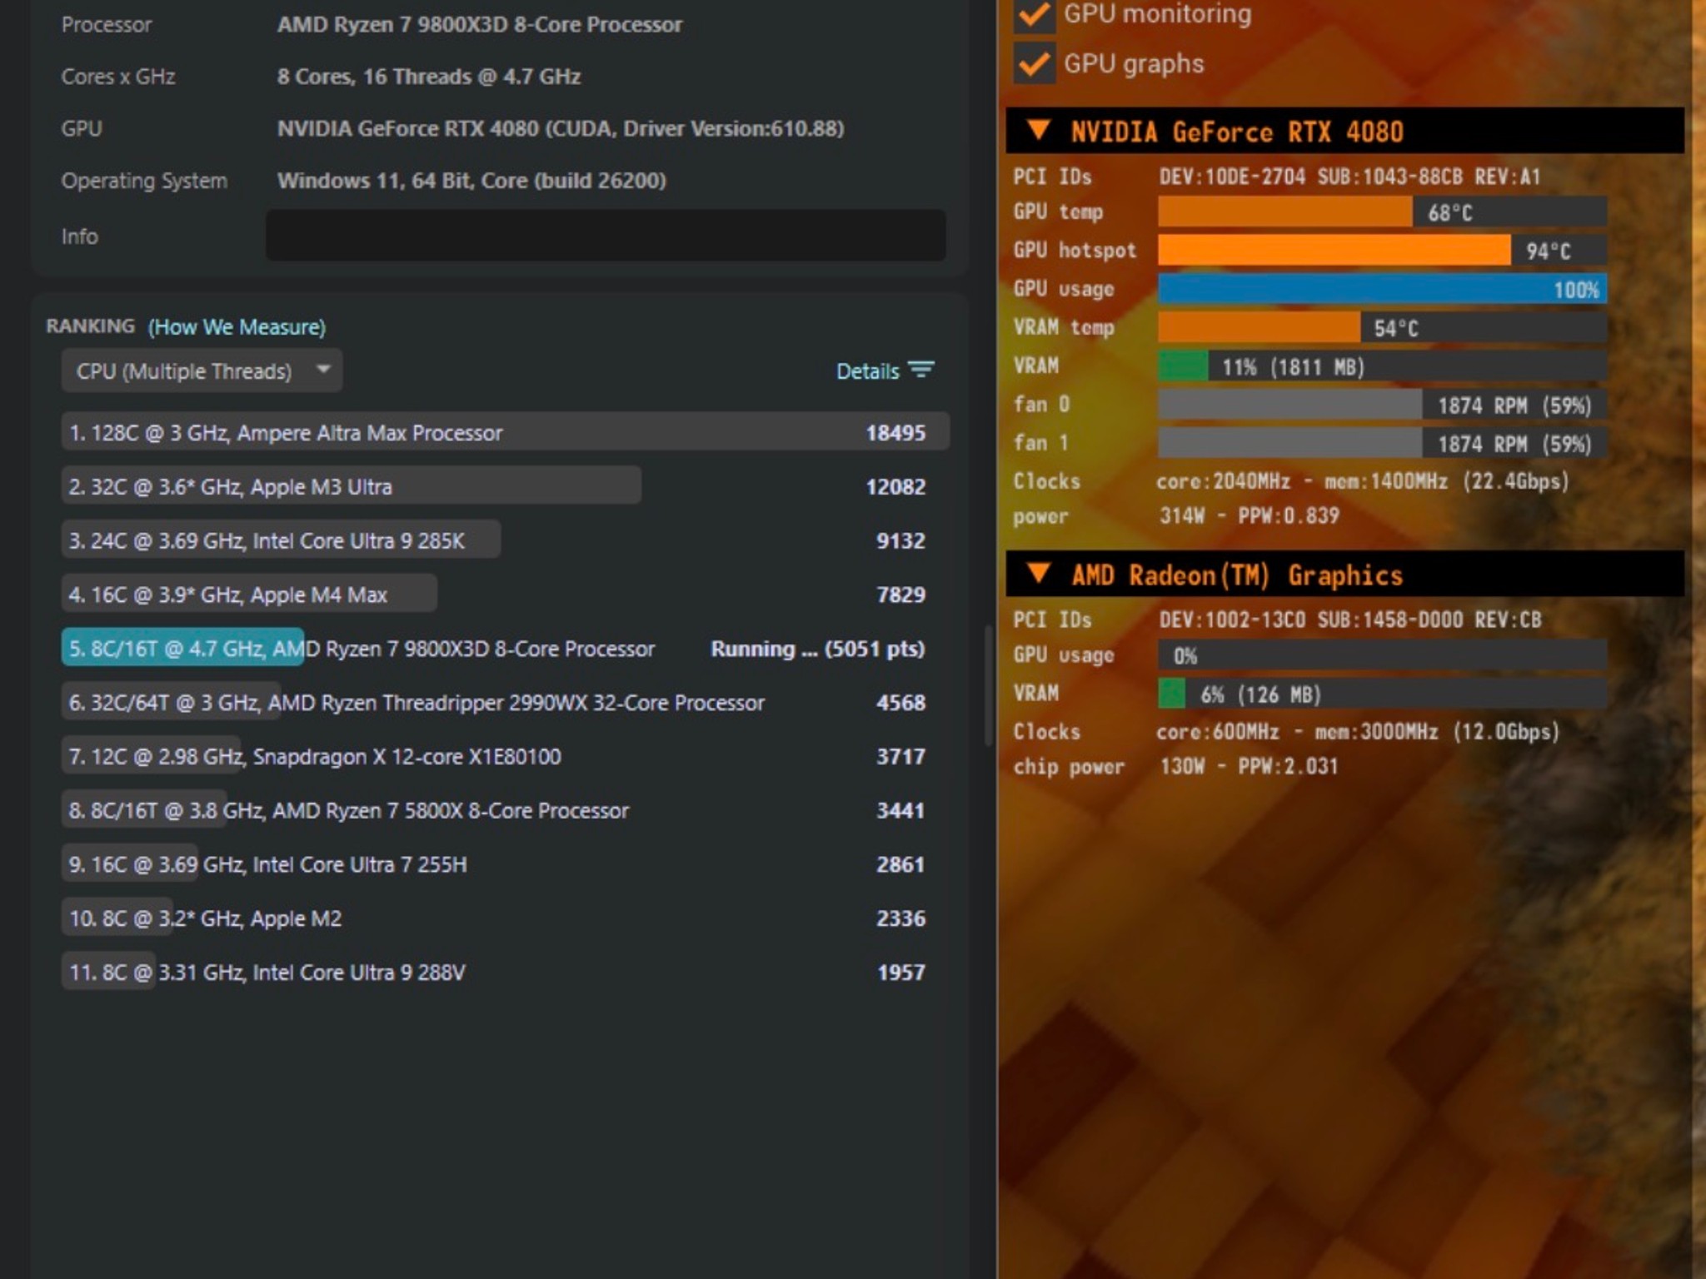Select the Apple M2 ranking row
The image size is (1706, 1279).
[x=506, y=918]
